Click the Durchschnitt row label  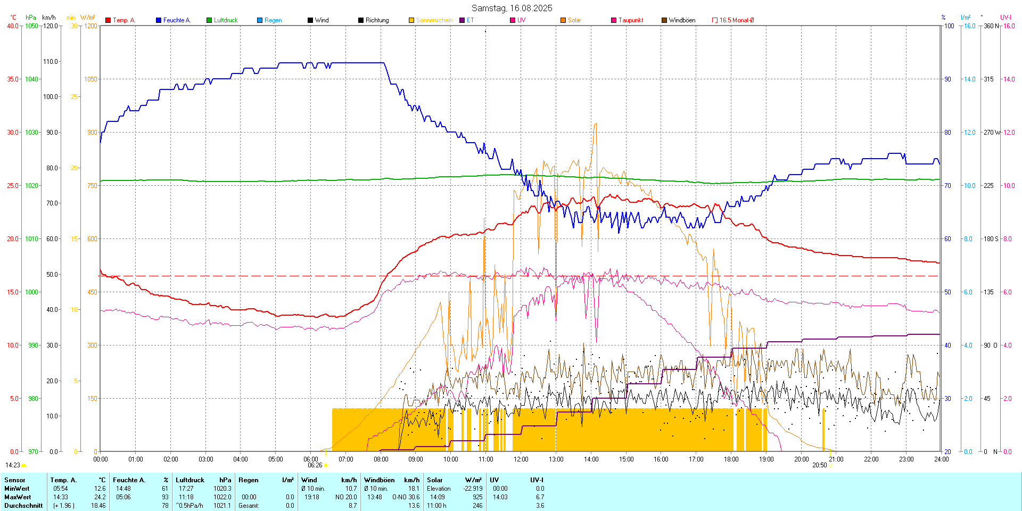click(x=23, y=506)
